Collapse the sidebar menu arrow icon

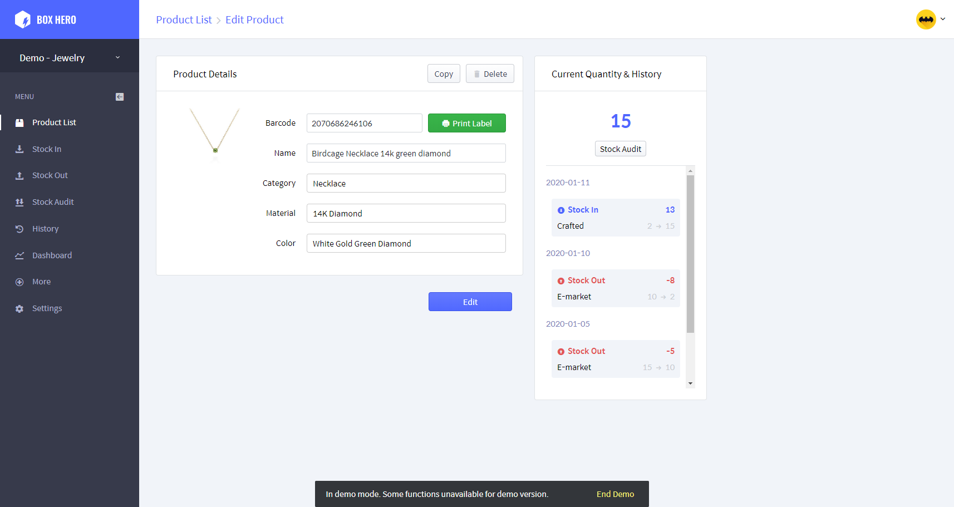click(120, 97)
